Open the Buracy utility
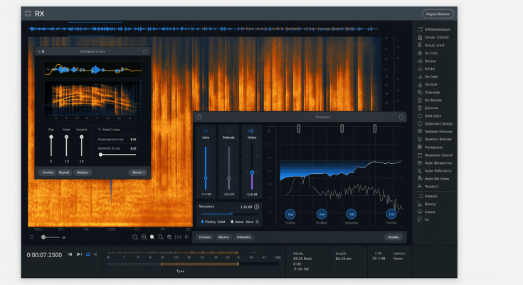The width and height of the screenshot is (523, 285). click(x=427, y=204)
